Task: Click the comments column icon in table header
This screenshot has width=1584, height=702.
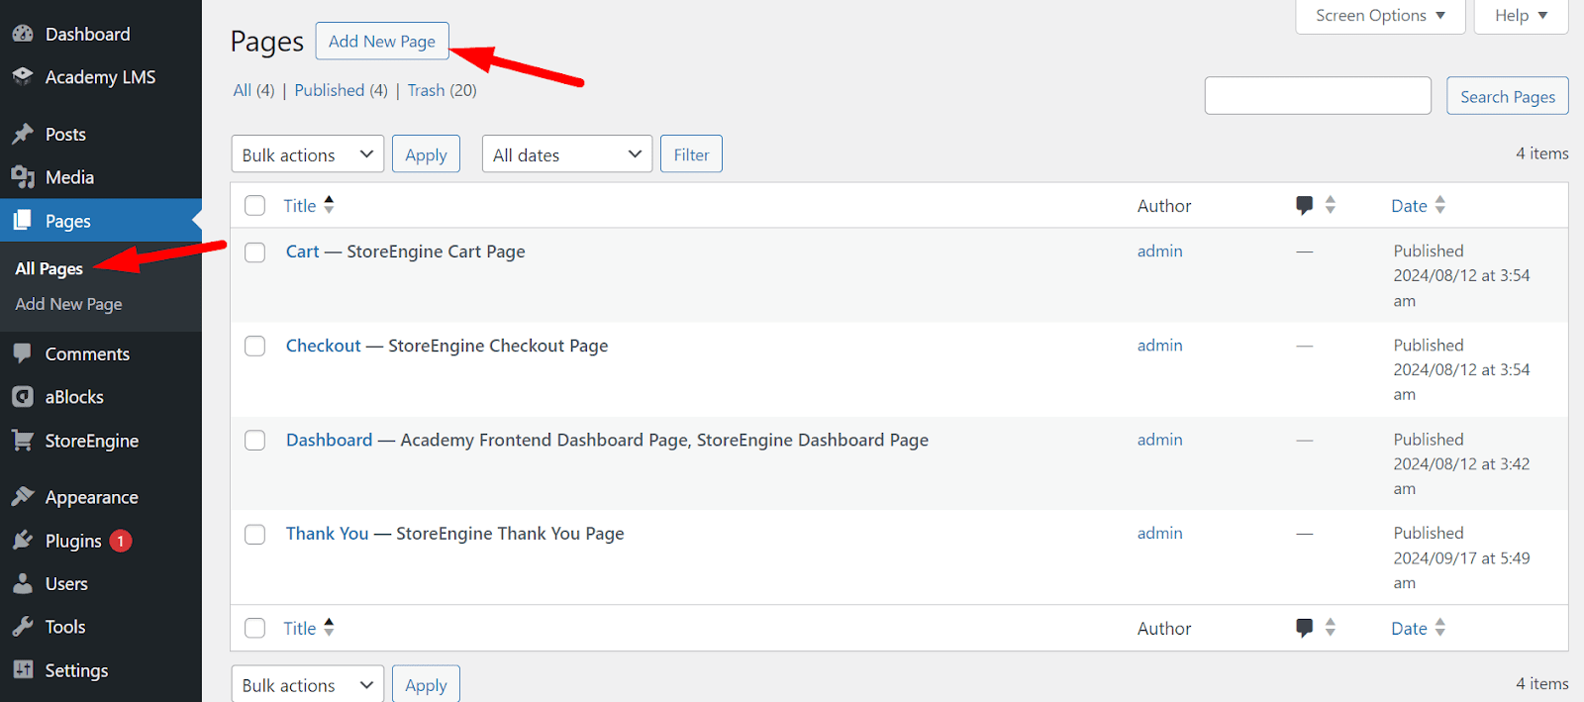Action: [x=1305, y=206]
